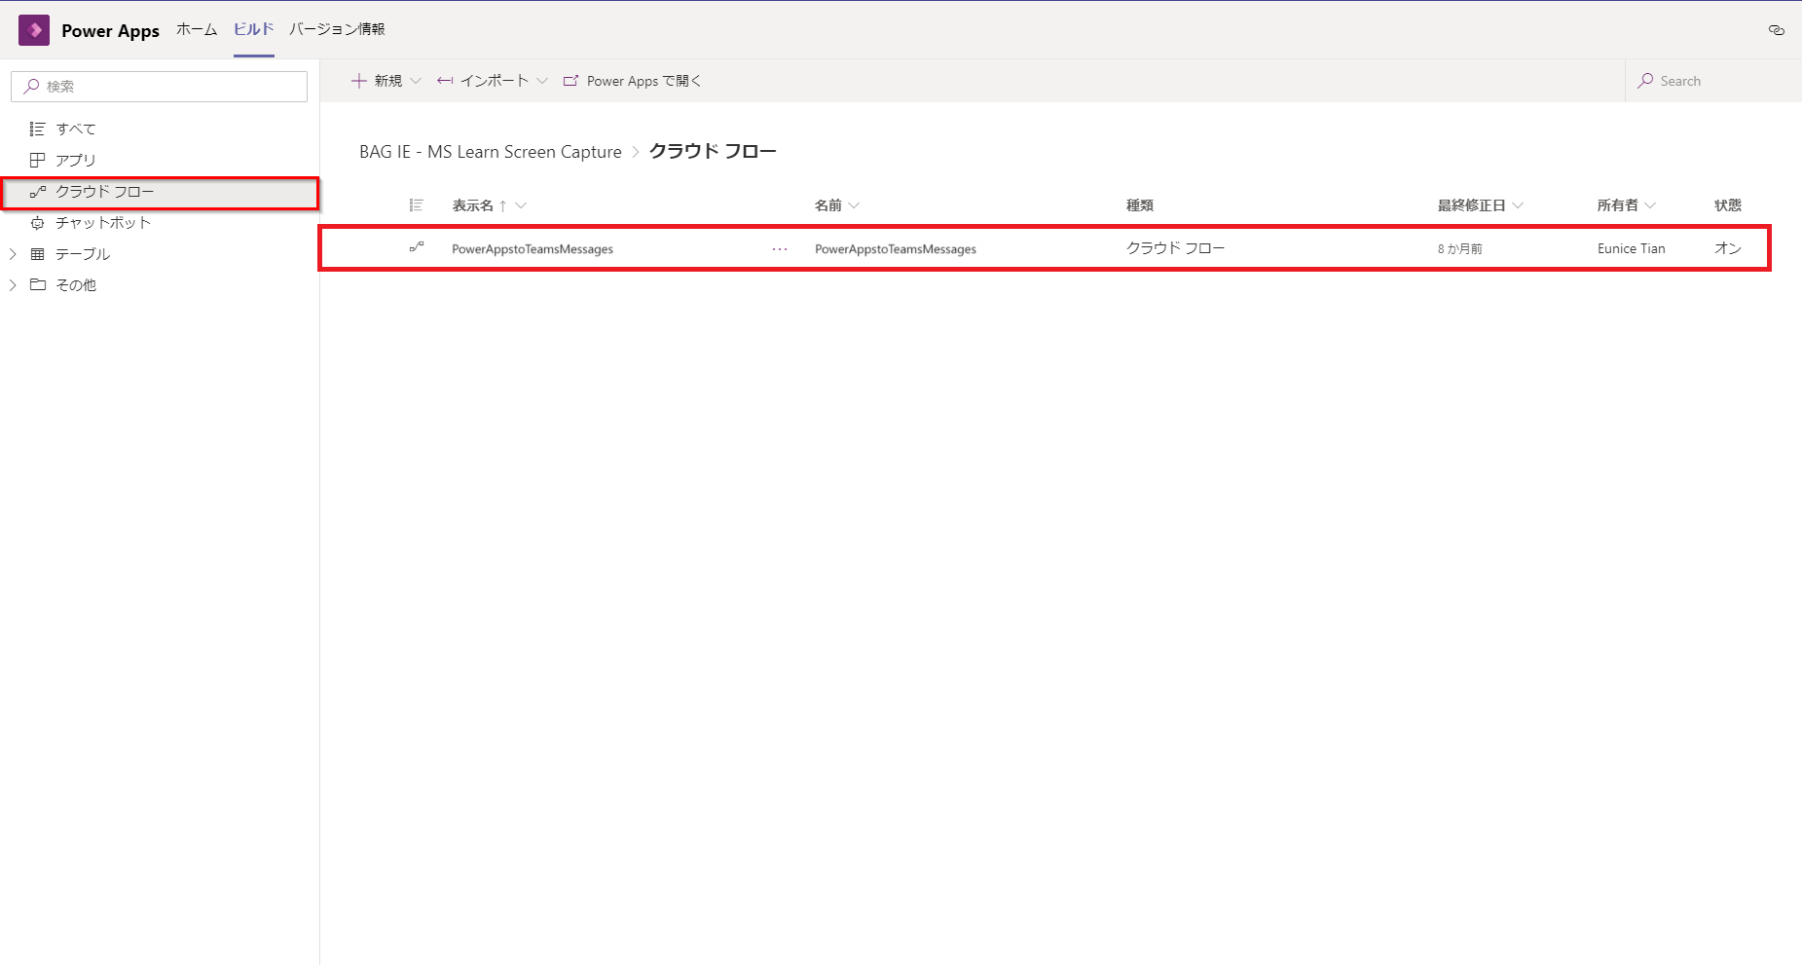1802x965 pixels.
Task: Open the 名前 column dropdown
Action: 854,205
